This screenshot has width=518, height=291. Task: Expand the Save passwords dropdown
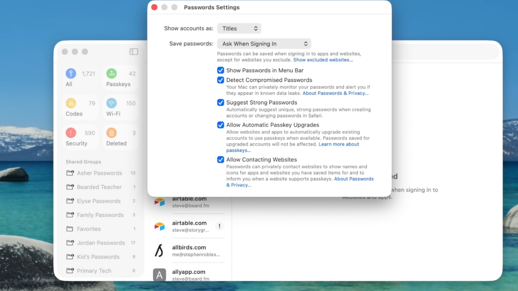click(x=264, y=44)
